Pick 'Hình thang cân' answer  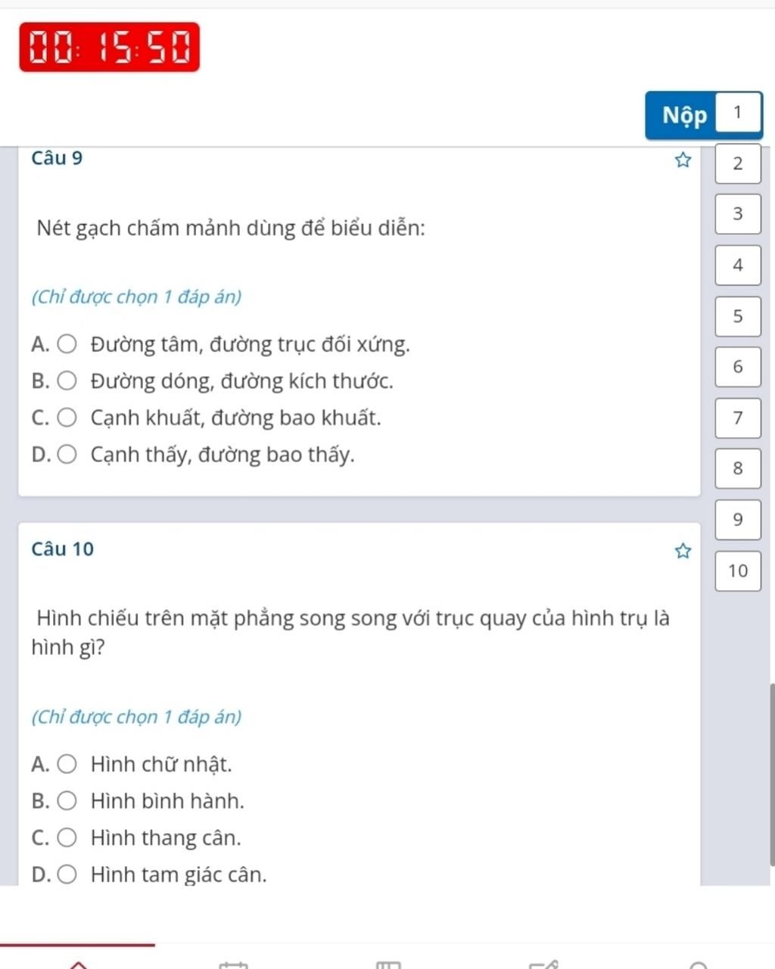click(x=67, y=838)
